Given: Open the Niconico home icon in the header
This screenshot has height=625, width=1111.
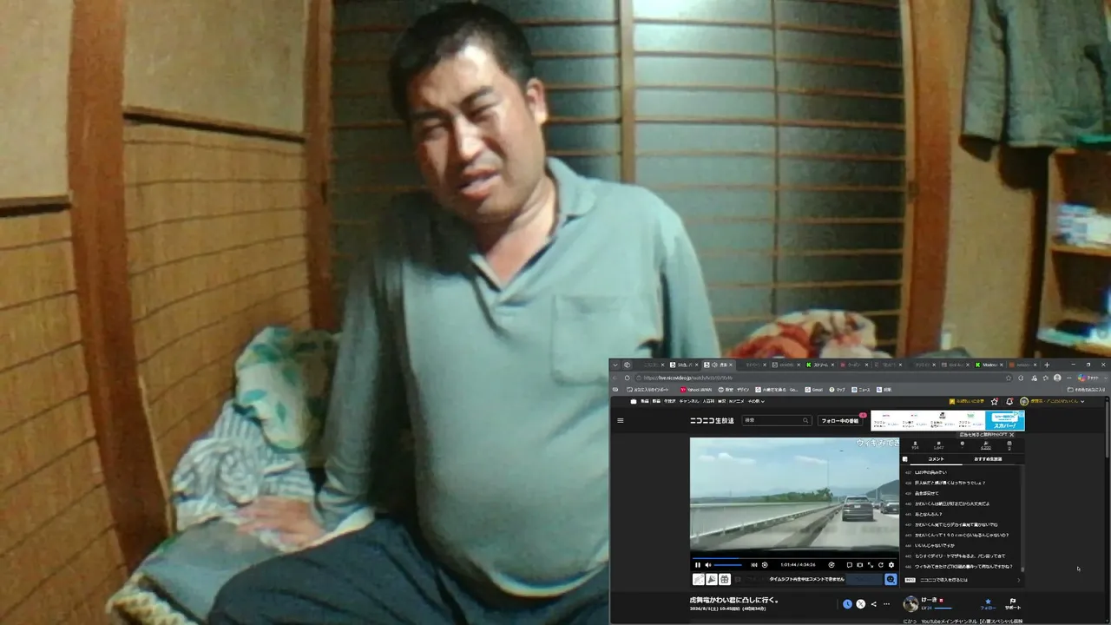Looking at the screenshot, I should 634,401.
